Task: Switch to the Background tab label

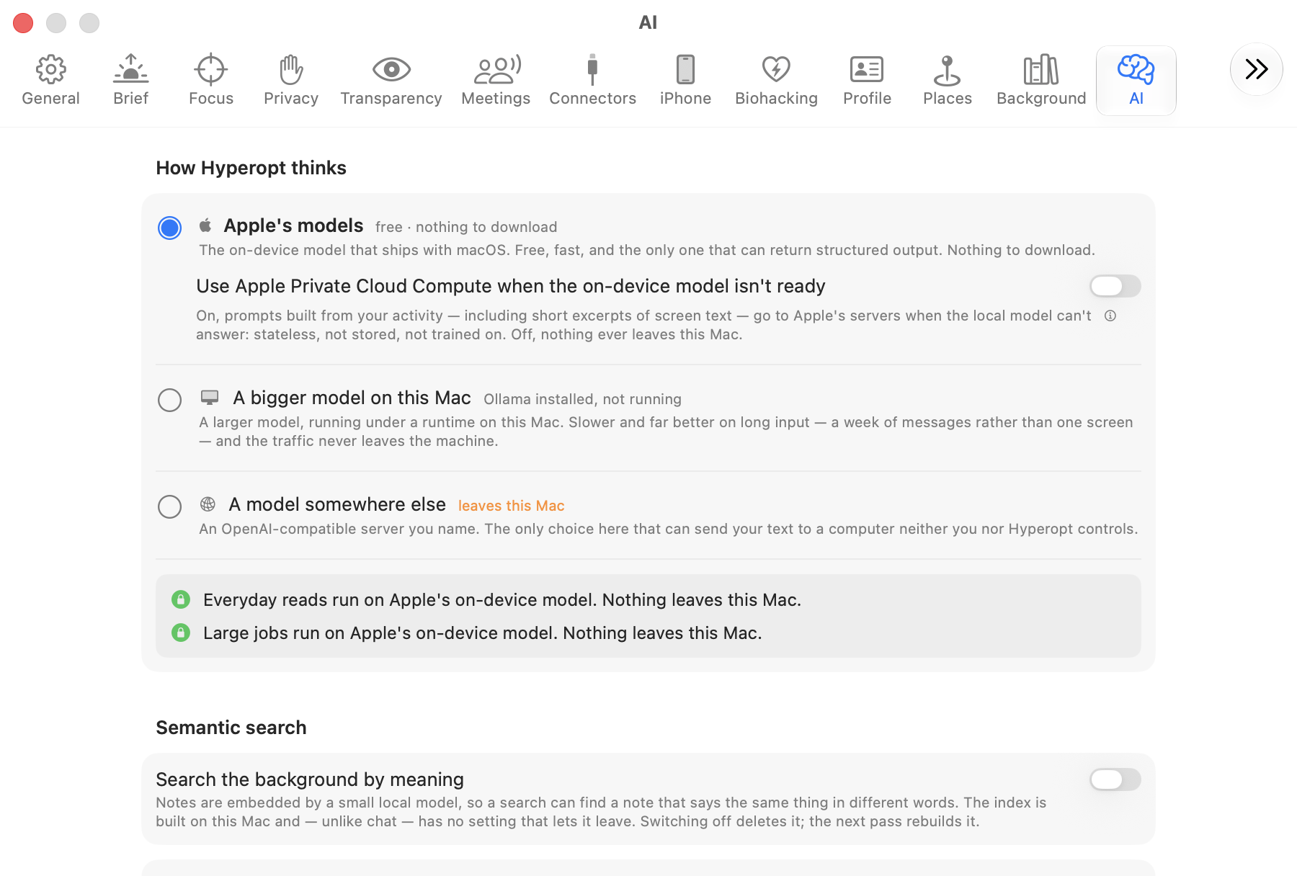Action: [1041, 99]
